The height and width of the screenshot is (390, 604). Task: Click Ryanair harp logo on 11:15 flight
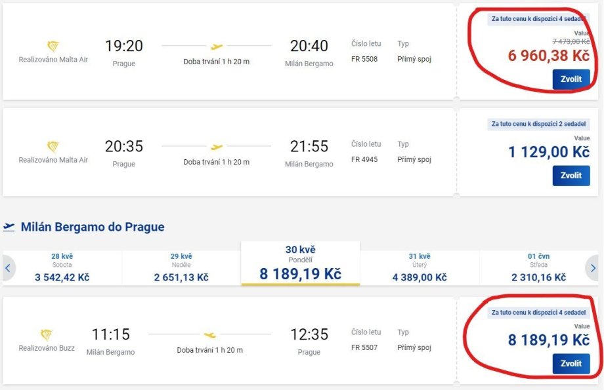pos(47,335)
